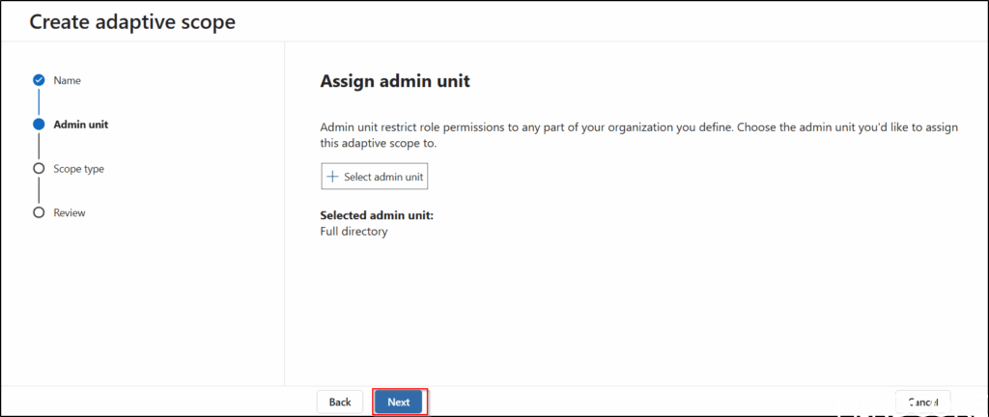Click the empty Review step circle
The image size is (989, 417).
(39, 212)
